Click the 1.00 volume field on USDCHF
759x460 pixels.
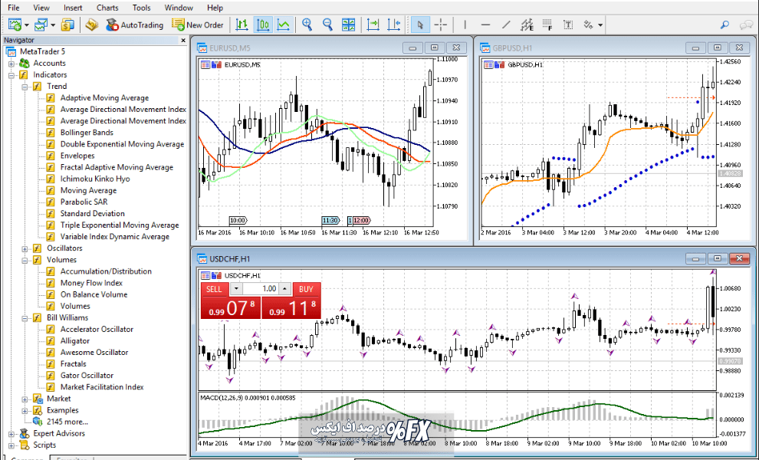pos(261,289)
